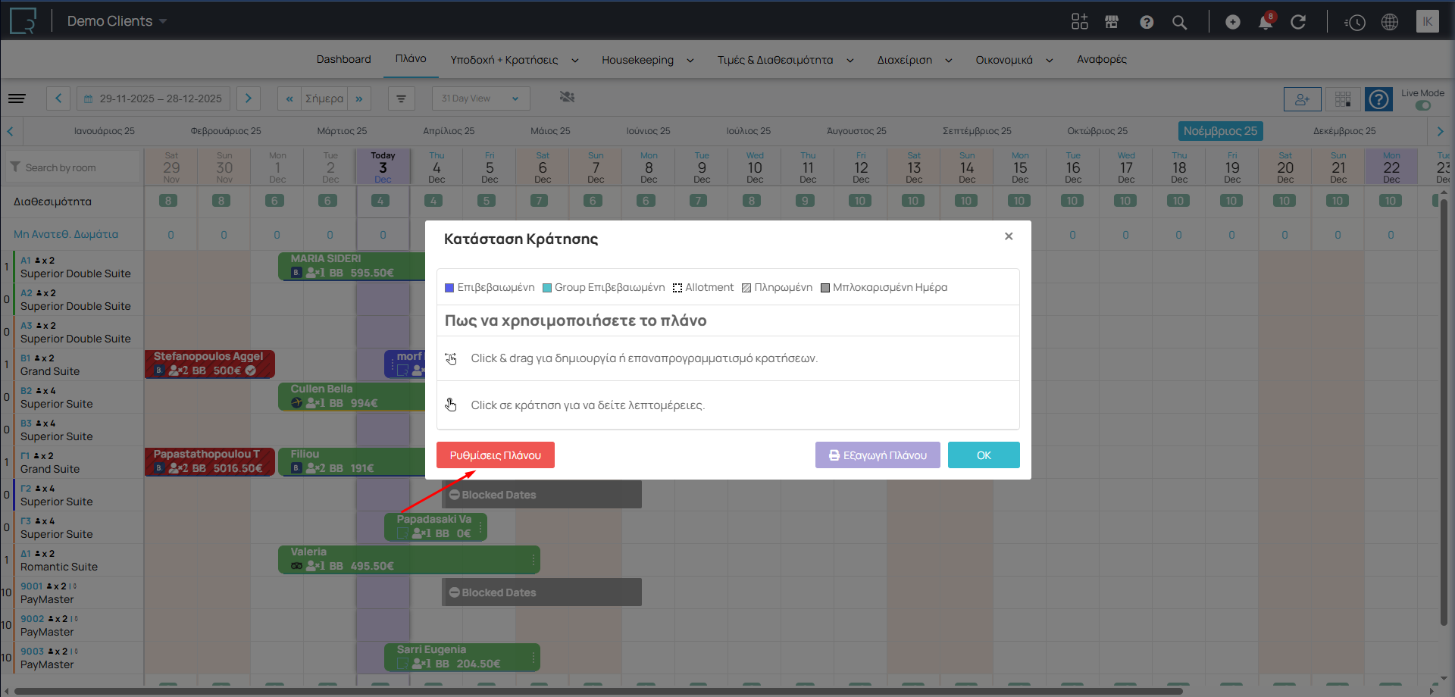Screen dimensions: 1455x697
Task: Open the filter icon in plan toolbar
Action: pos(402,98)
